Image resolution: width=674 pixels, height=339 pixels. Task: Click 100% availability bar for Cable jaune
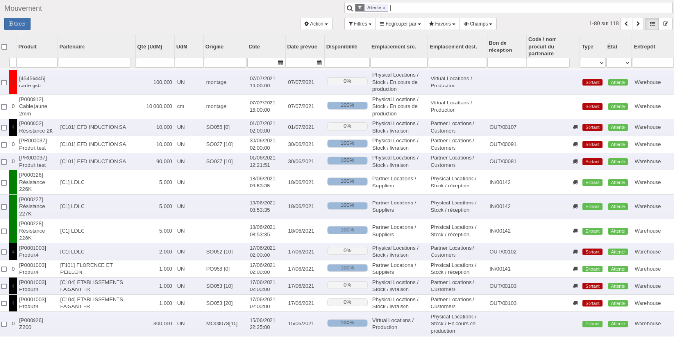click(347, 106)
